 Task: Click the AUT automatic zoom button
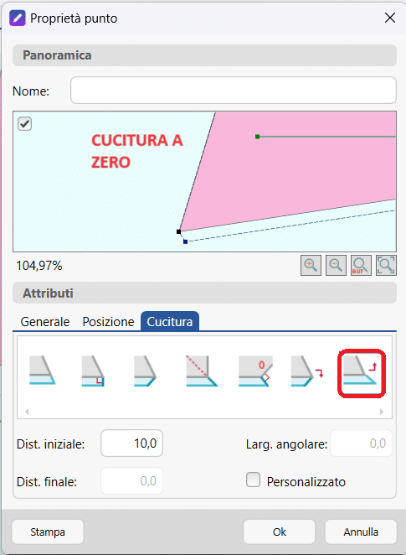361,265
